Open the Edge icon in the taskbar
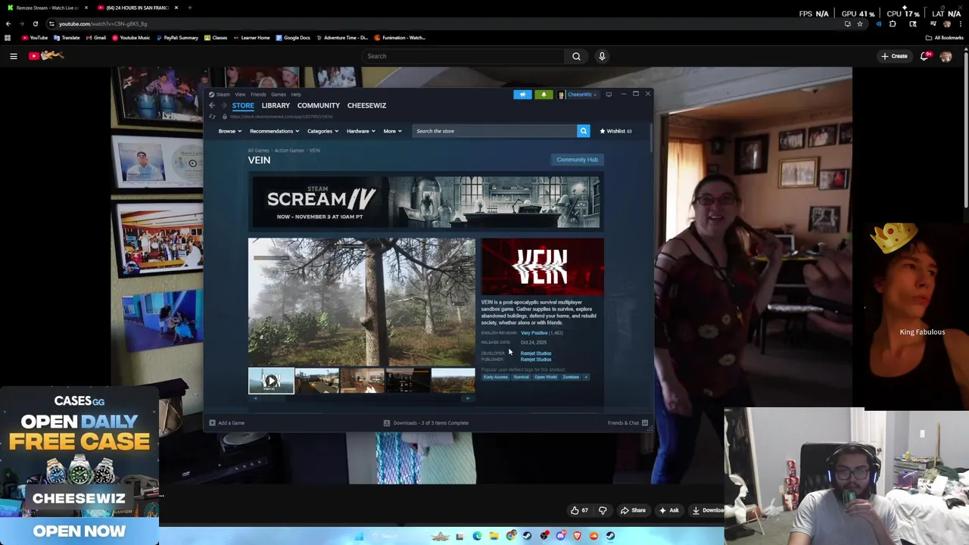 477,536
